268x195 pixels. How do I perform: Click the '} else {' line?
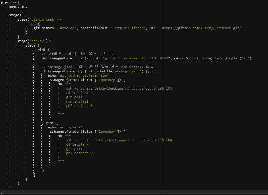point(50,123)
